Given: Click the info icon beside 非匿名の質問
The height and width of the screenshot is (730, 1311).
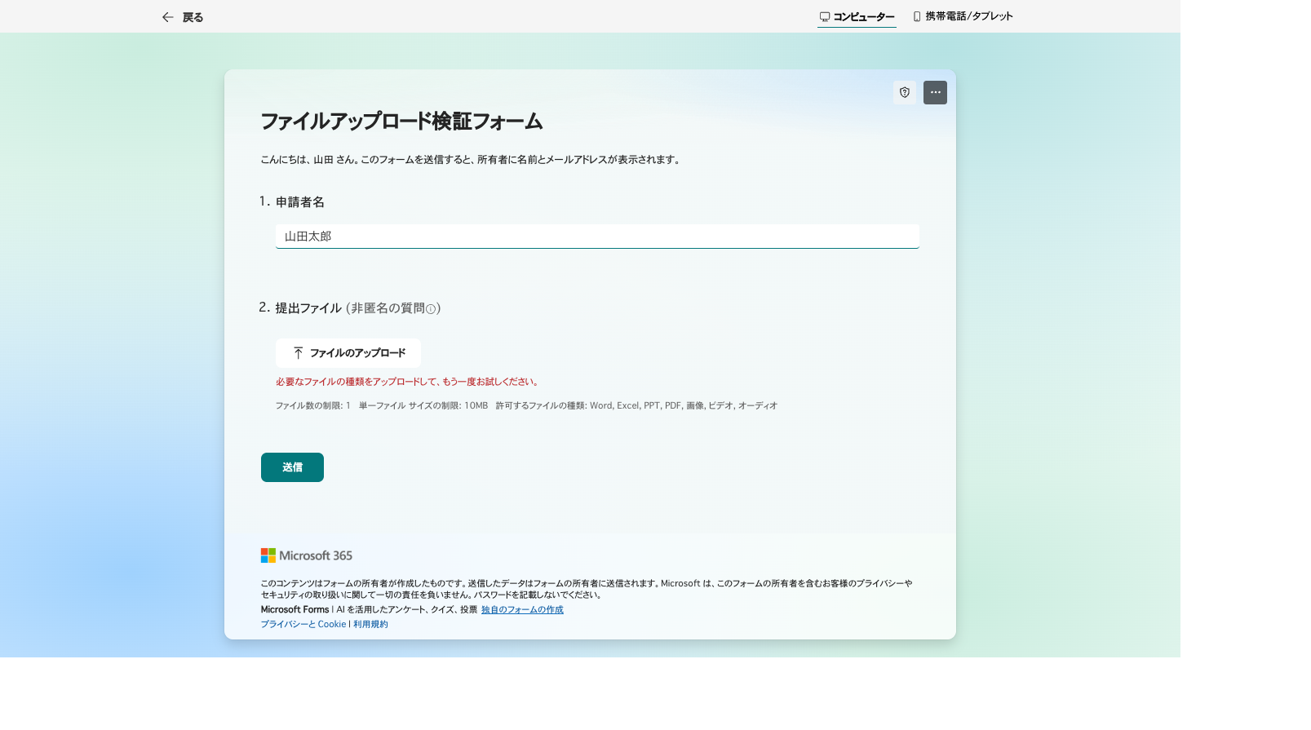Looking at the screenshot, I should point(431,309).
